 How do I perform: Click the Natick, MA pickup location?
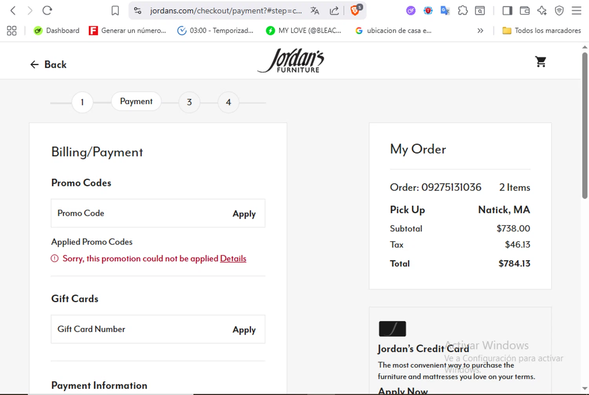coord(504,210)
